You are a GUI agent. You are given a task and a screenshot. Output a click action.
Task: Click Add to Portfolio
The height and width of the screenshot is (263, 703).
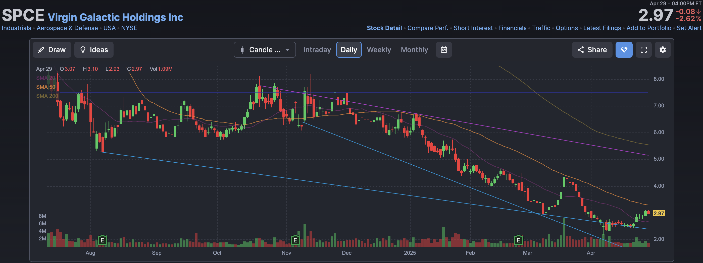[649, 28]
